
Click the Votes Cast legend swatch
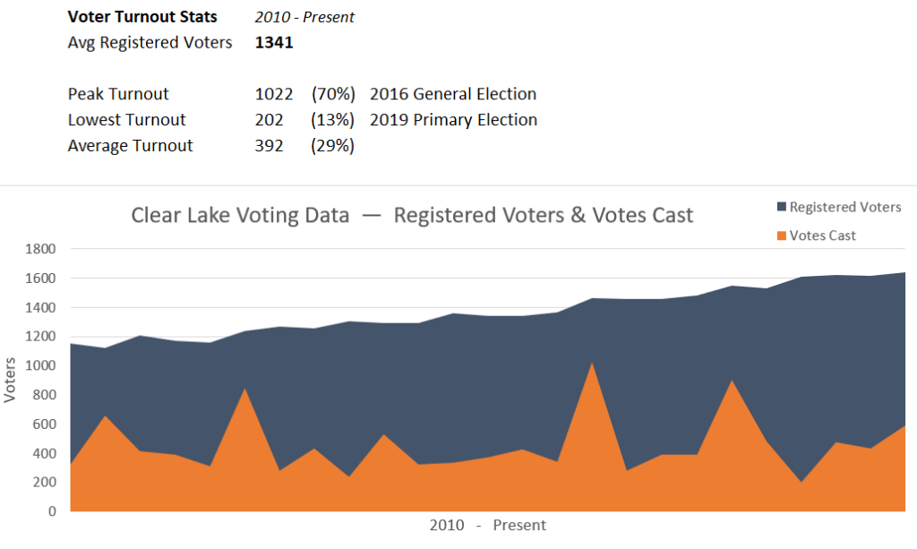pyautogui.click(x=781, y=236)
